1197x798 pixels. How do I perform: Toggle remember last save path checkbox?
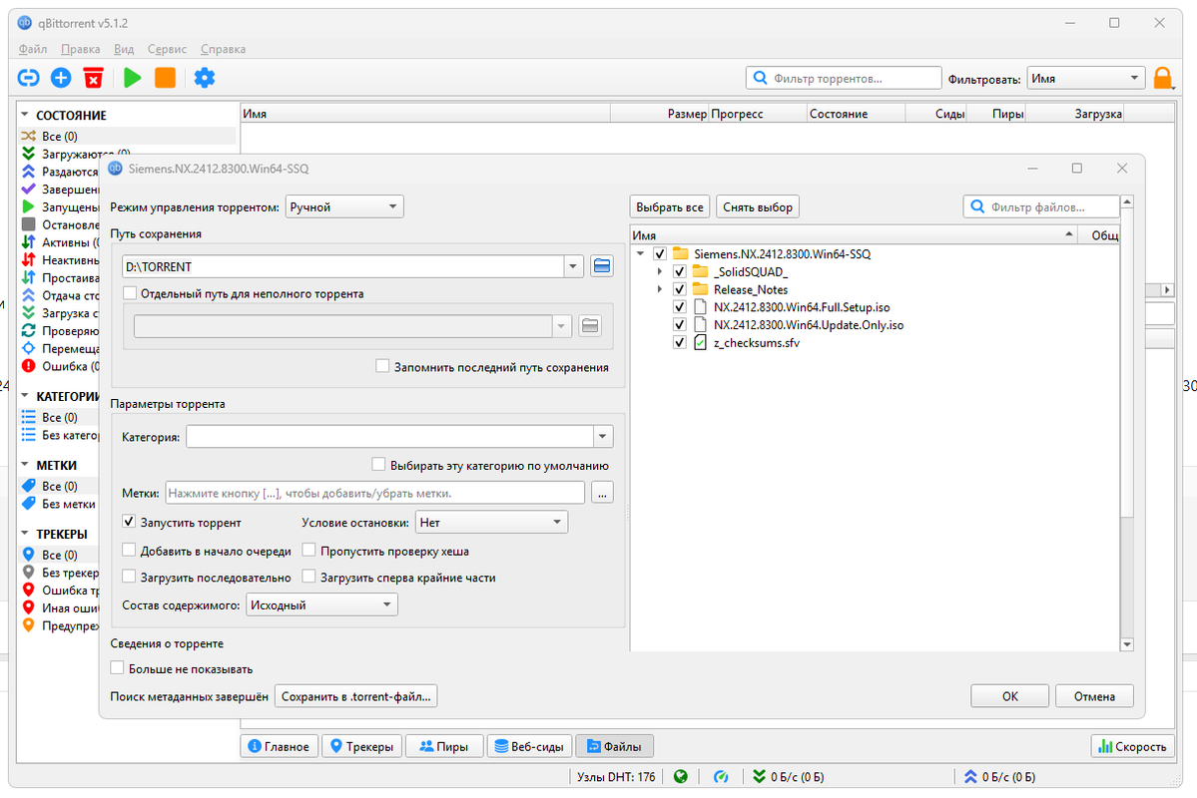tap(382, 366)
